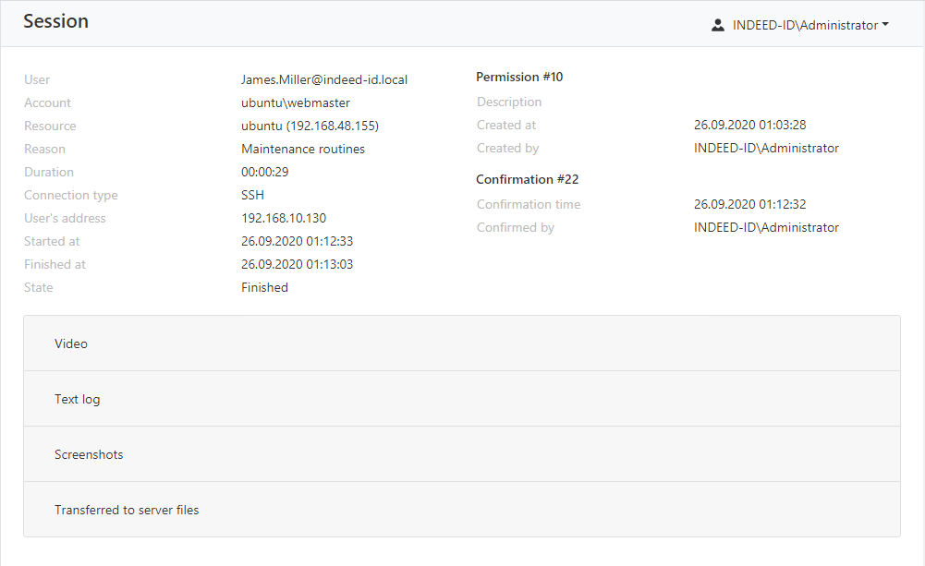The image size is (925, 566).
Task: Open the INDEED-ID\Administrator account menu
Action: point(804,25)
